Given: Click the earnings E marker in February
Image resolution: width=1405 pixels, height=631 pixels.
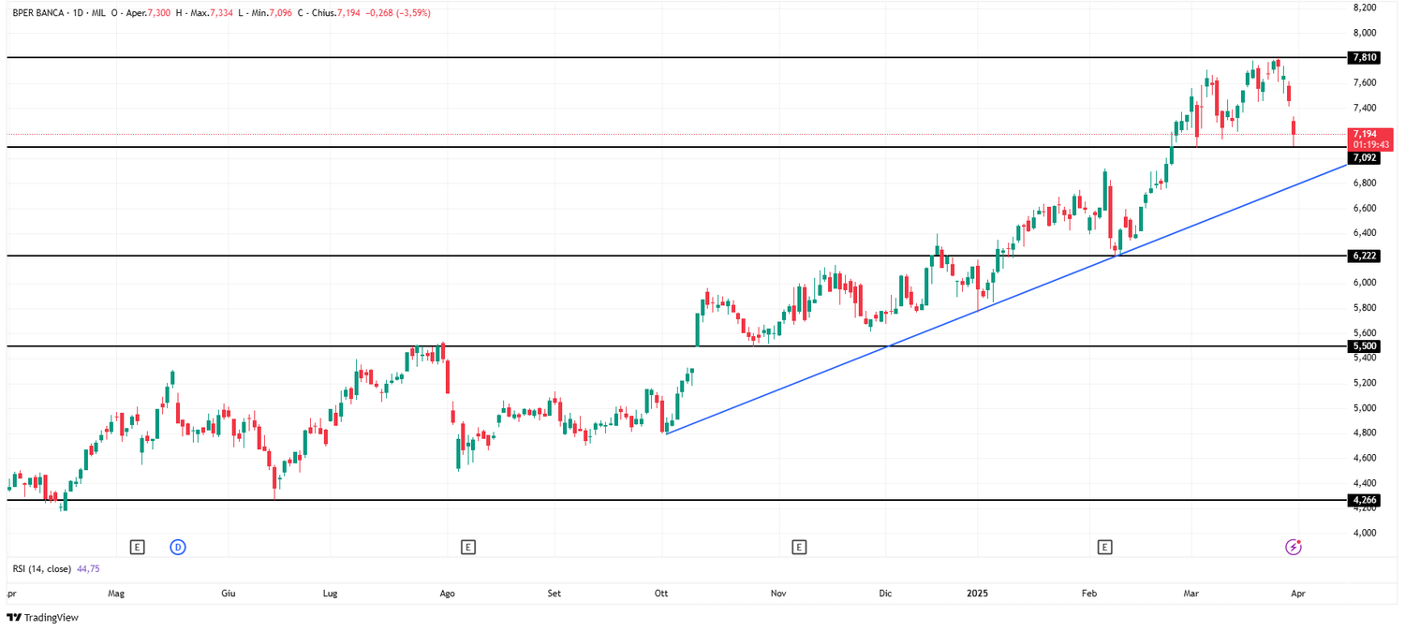Looking at the screenshot, I should point(1105,547).
